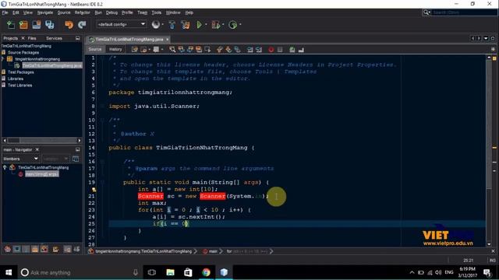This screenshot has width=499, height=280.
Task: Open the Refactor menu
Action: [x=82, y=12]
